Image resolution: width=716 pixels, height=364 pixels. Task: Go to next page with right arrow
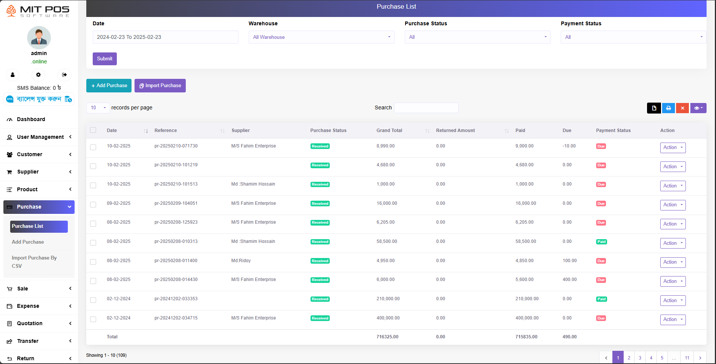point(700,358)
